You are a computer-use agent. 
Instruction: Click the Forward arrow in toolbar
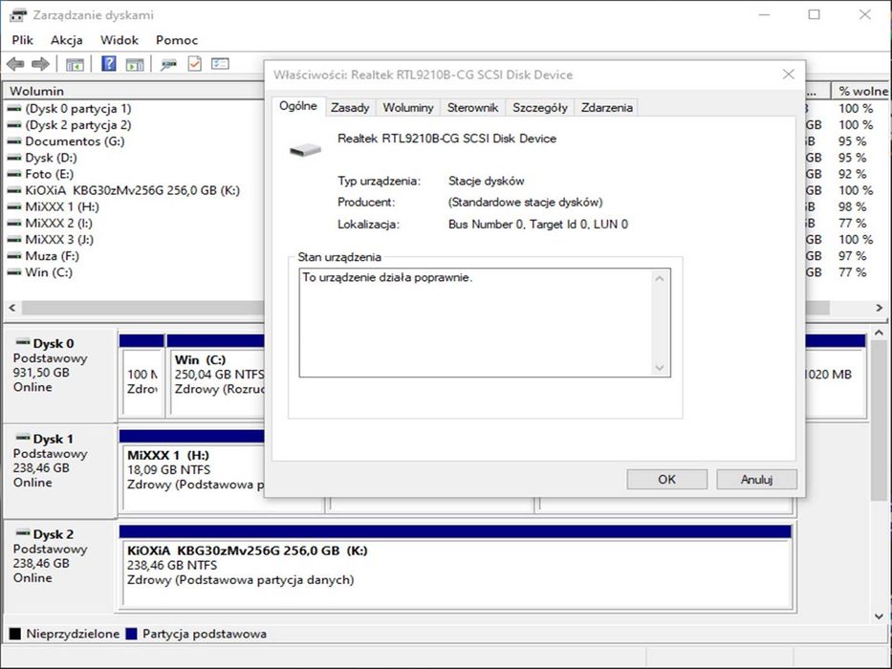point(40,64)
